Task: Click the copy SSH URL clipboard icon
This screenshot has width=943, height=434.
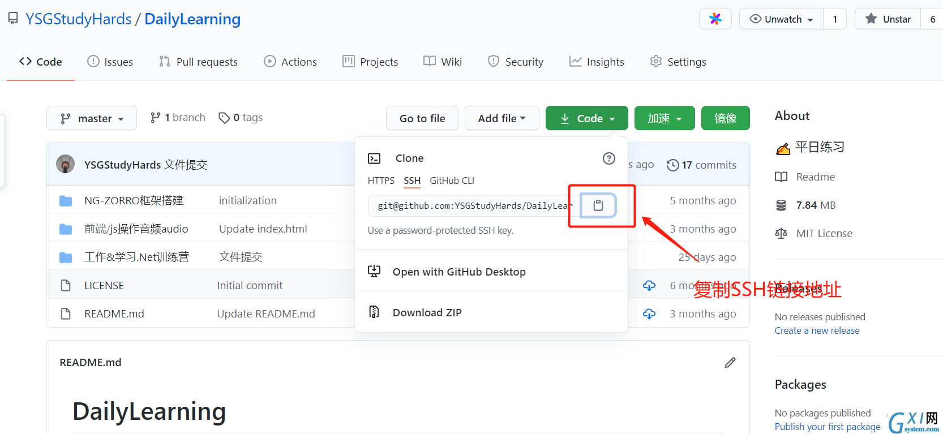Action: (x=598, y=205)
